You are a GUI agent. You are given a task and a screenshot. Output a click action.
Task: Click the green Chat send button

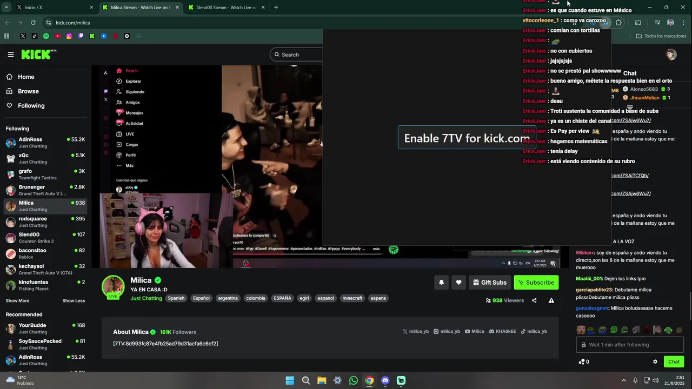point(674,362)
